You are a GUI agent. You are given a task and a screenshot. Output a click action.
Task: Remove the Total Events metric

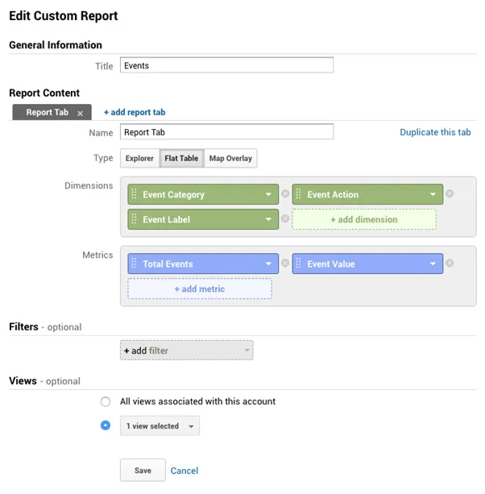(x=285, y=263)
